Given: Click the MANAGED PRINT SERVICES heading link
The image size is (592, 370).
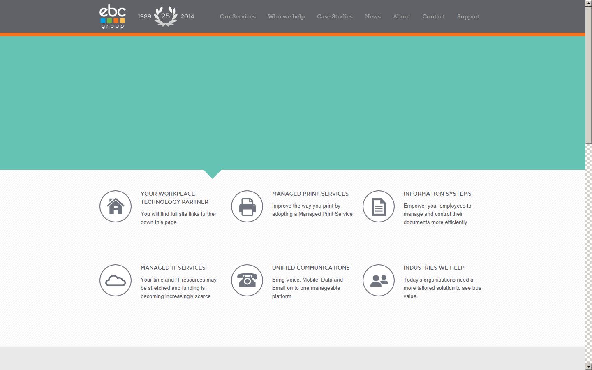Looking at the screenshot, I should [x=310, y=194].
